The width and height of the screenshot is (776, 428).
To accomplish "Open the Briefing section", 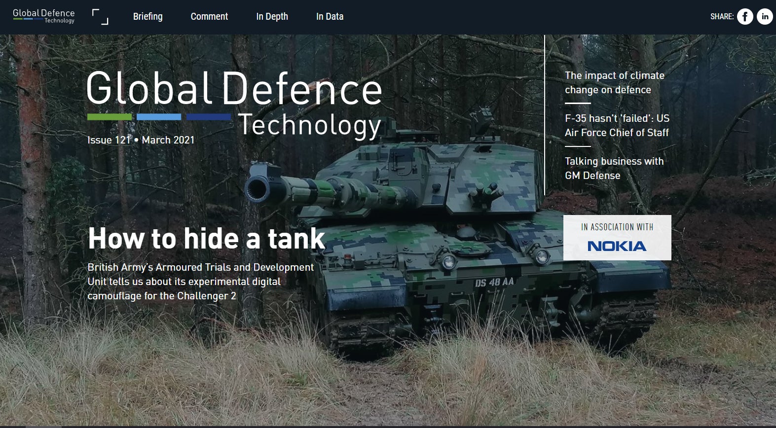I will [148, 16].
